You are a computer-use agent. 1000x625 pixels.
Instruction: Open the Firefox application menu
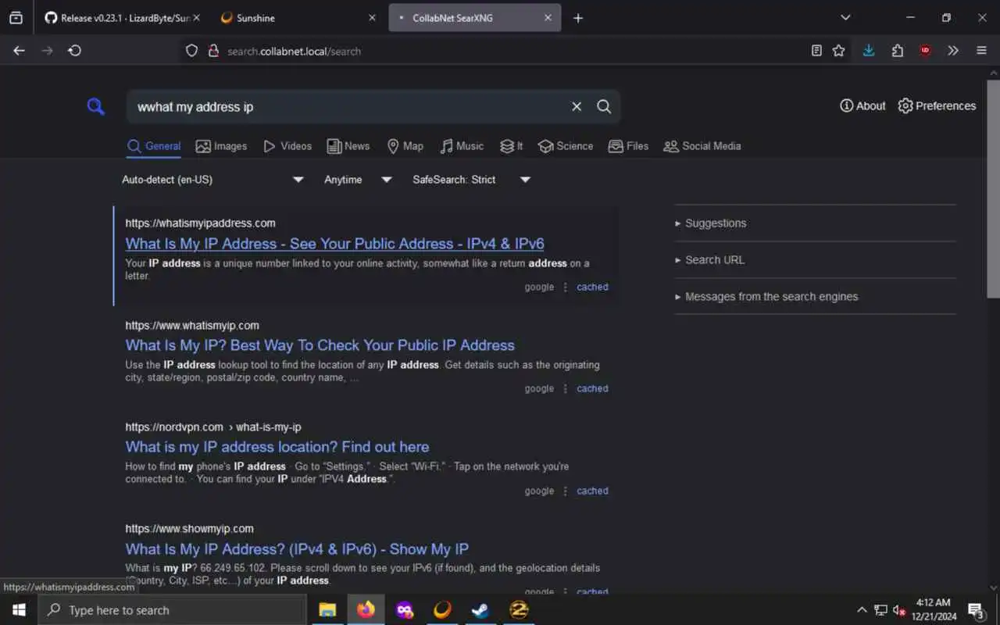(982, 51)
